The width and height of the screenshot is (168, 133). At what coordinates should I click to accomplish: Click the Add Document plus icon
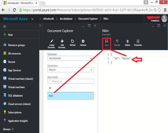click(62, 41)
